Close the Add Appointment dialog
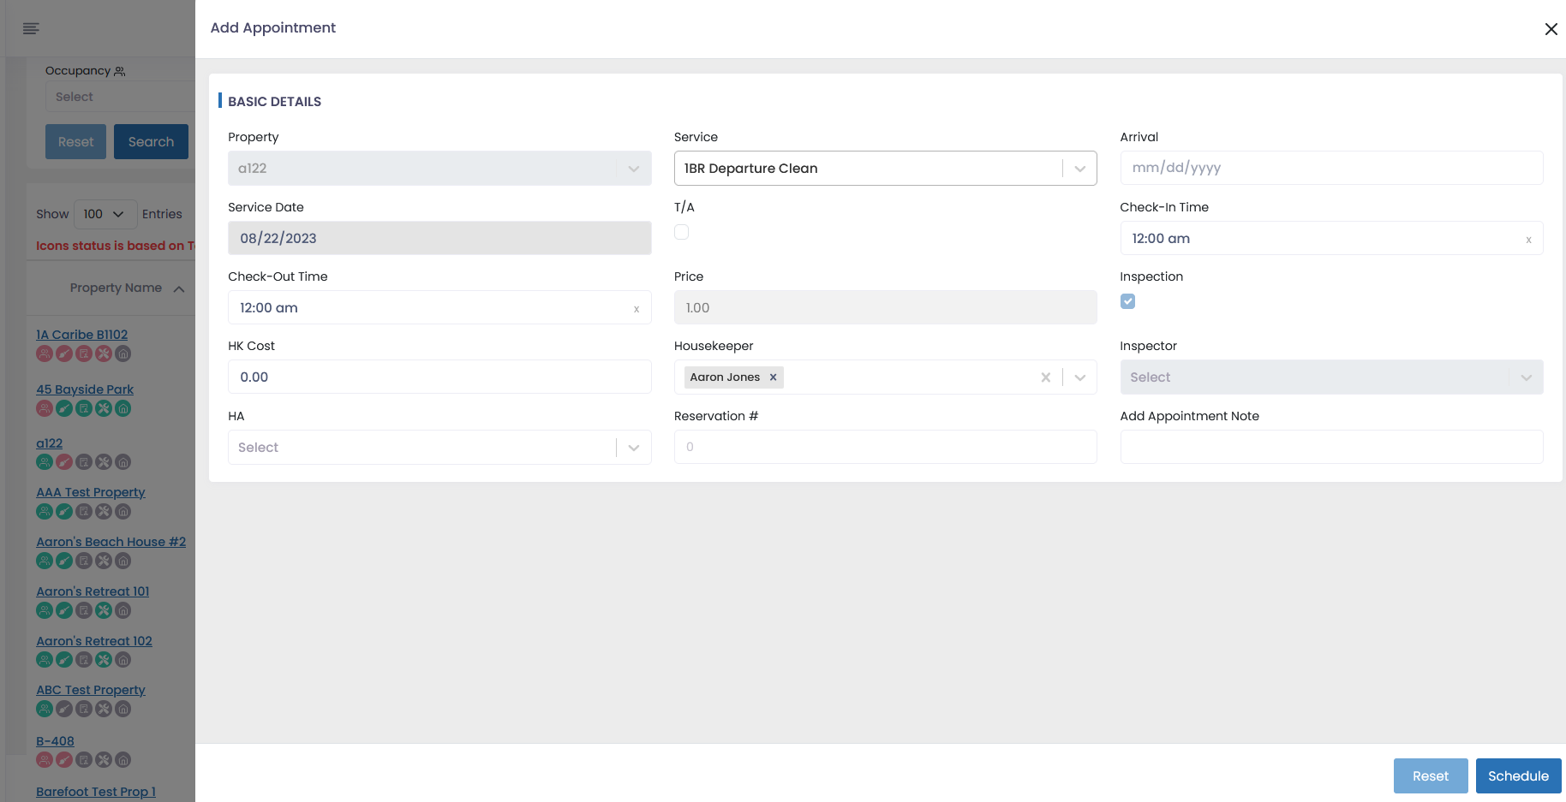This screenshot has height=802, width=1566. click(x=1551, y=29)
